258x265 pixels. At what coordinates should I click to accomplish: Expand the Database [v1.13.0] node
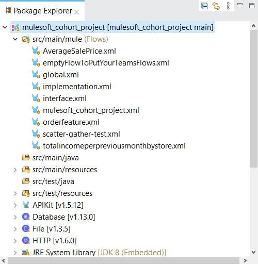(x=15, y=217)
